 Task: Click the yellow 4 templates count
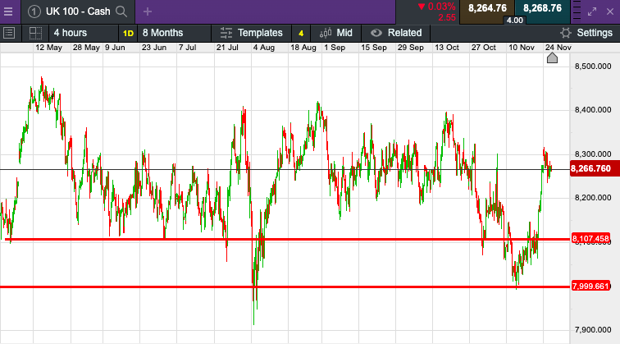[301, 34]
